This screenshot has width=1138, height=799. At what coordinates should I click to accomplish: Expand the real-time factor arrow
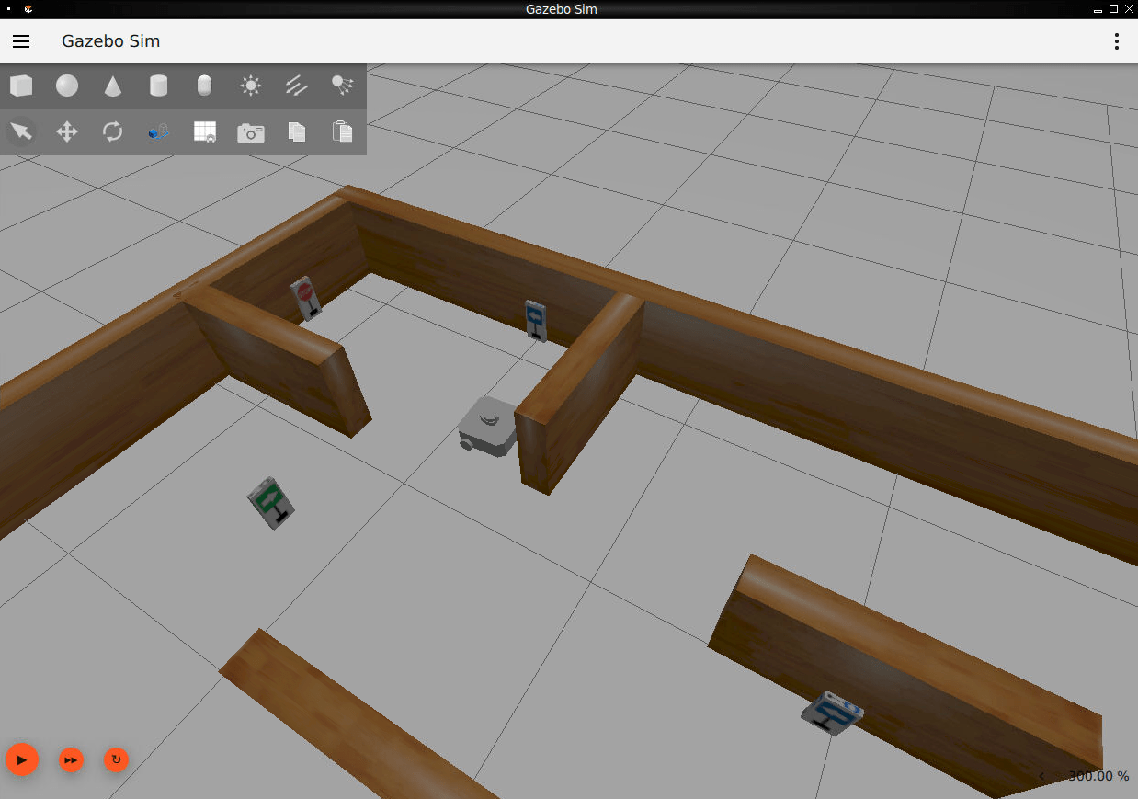click(x=1041, y=776)
